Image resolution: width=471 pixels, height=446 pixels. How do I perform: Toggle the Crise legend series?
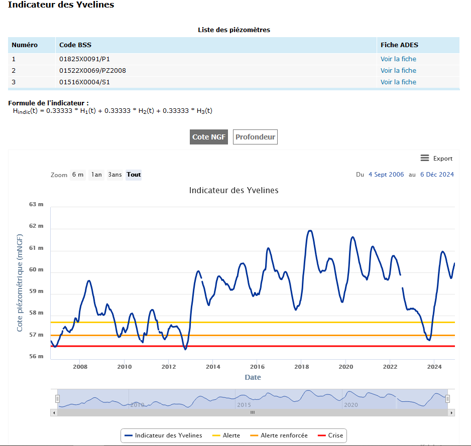tap(331, 435)
